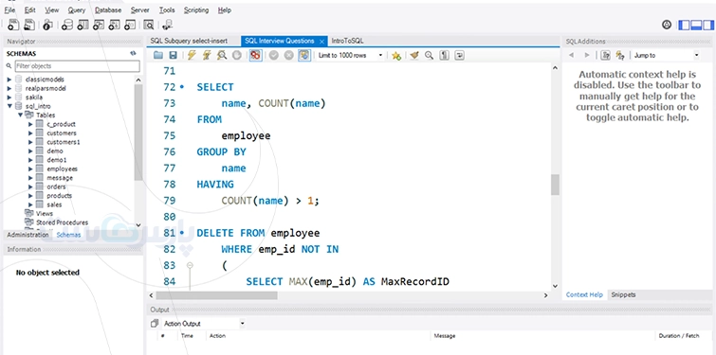Reconnect to the DBMS server

(168, 25)
